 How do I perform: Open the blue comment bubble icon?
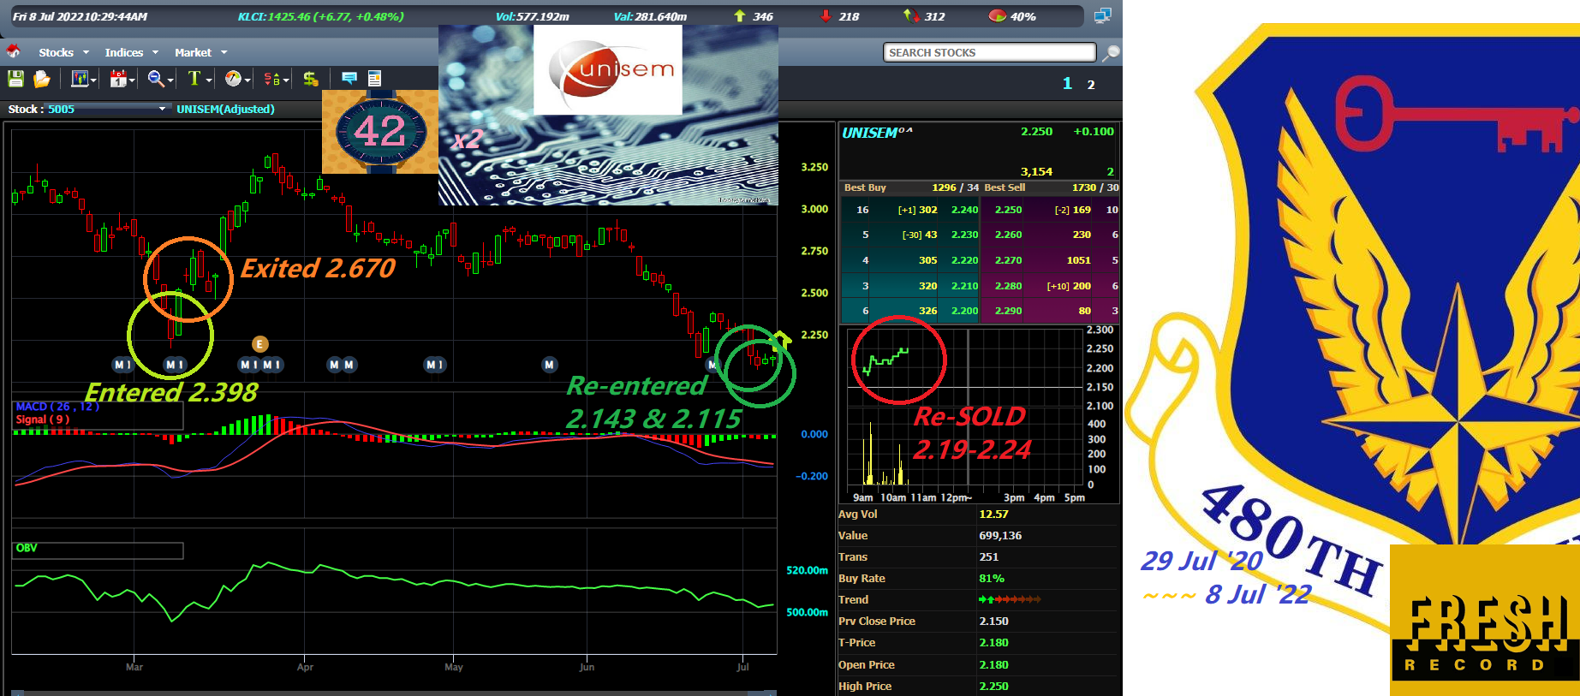[349, 79]
